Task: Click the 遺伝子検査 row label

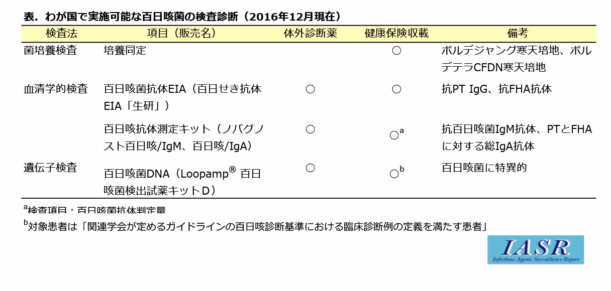Action: point(50,168)
